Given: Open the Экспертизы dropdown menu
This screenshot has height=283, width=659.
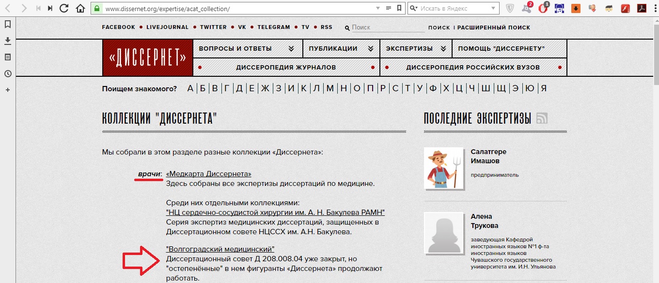Looking at the screenshot, I should point(415,48).
